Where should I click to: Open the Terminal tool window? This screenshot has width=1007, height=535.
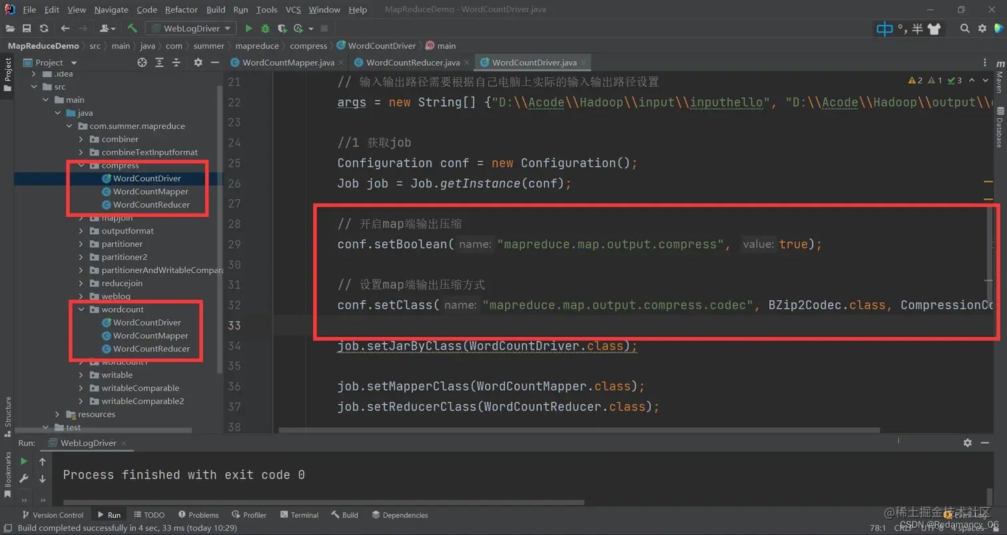click(x=299, y=515)
